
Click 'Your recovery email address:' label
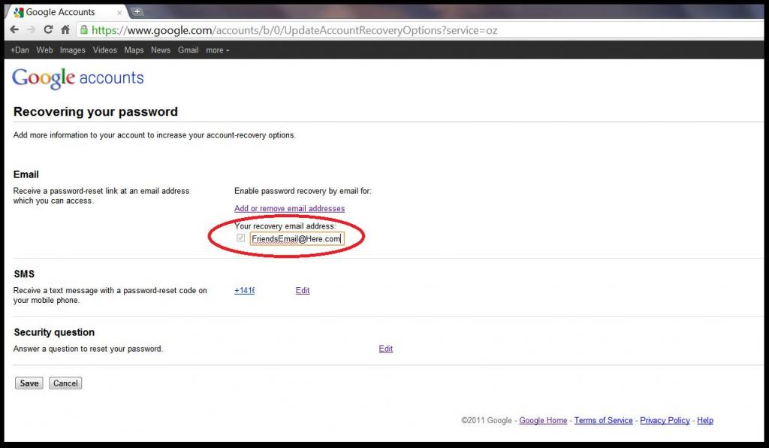tap(285, 226)
